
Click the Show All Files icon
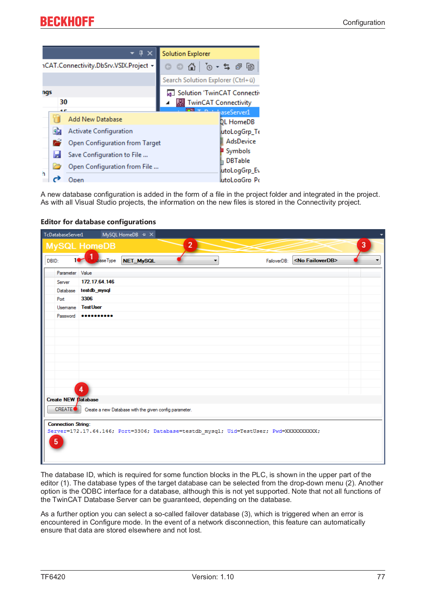point(250,67)
